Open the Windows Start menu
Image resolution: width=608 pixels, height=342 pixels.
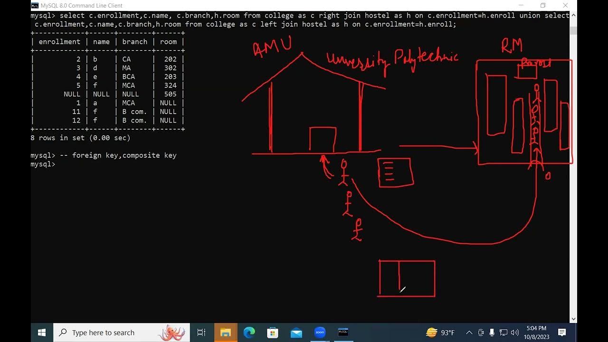pyautogui.click(x=42, y=332)
